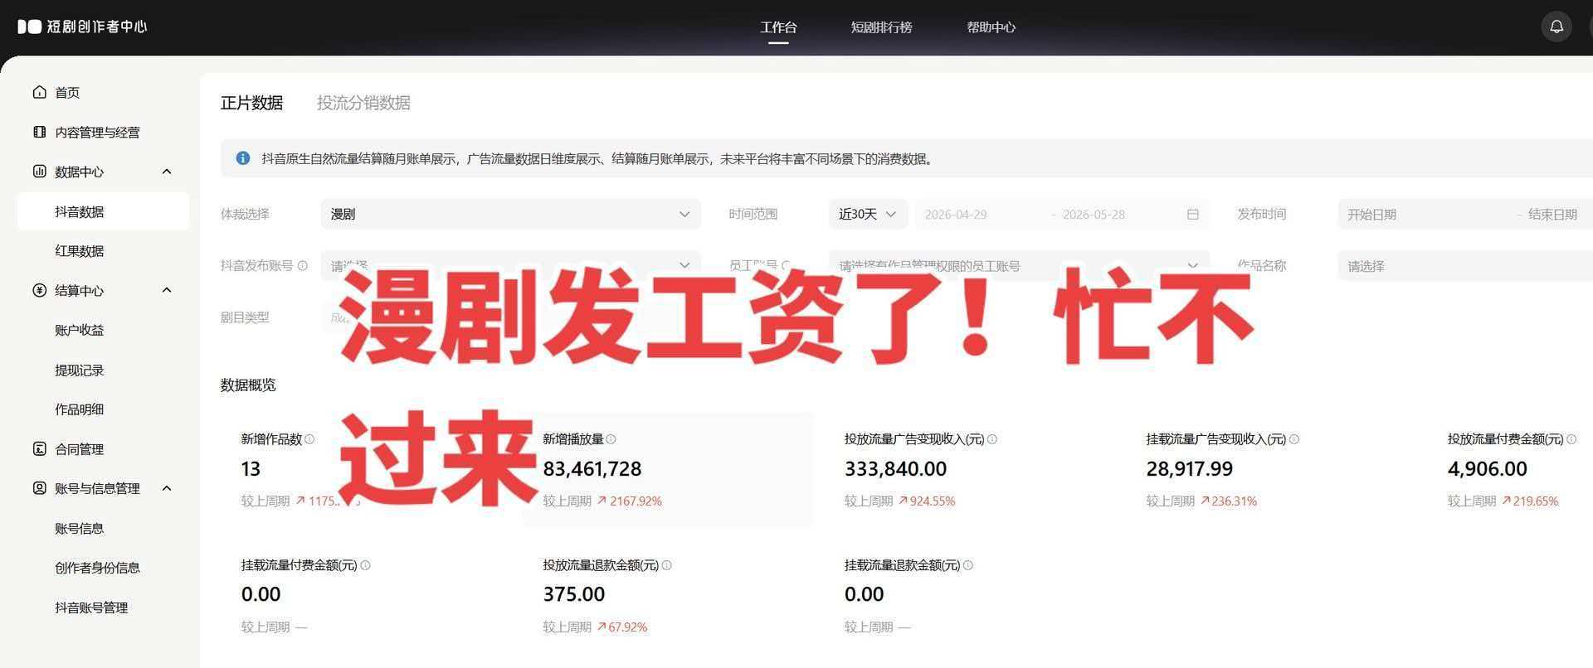
Task: Open the 近30天 time range dropdown
Action: [x=867, y=214]
